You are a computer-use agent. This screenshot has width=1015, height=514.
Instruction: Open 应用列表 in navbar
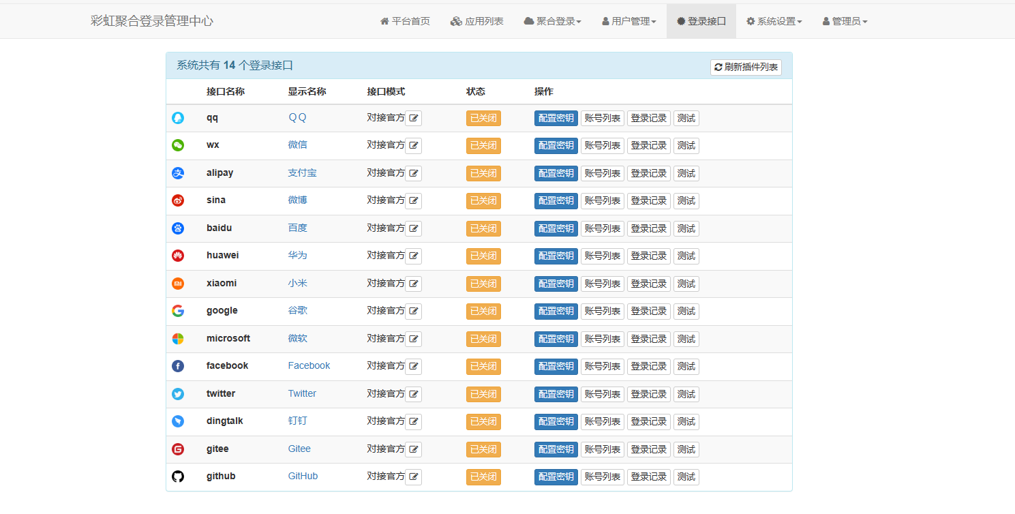tap(477, 21)
